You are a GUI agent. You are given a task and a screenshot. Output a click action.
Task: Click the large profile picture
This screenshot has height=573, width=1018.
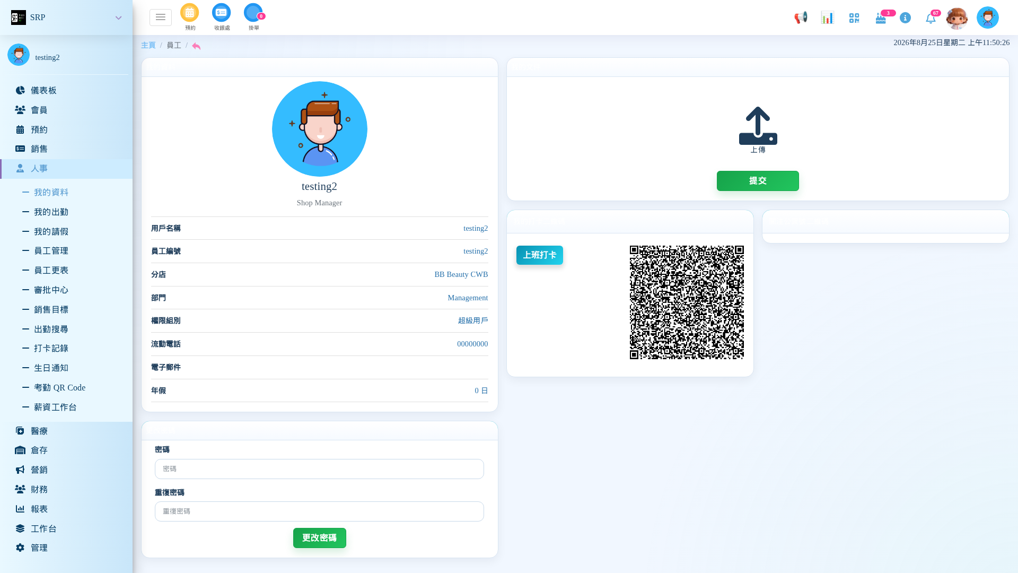[320, 129]
